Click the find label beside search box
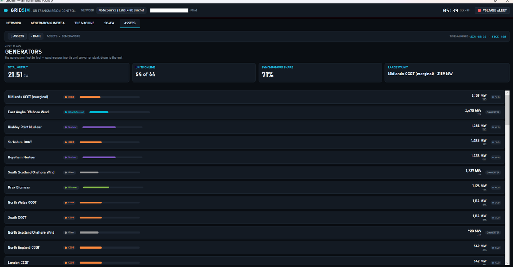 194,10
